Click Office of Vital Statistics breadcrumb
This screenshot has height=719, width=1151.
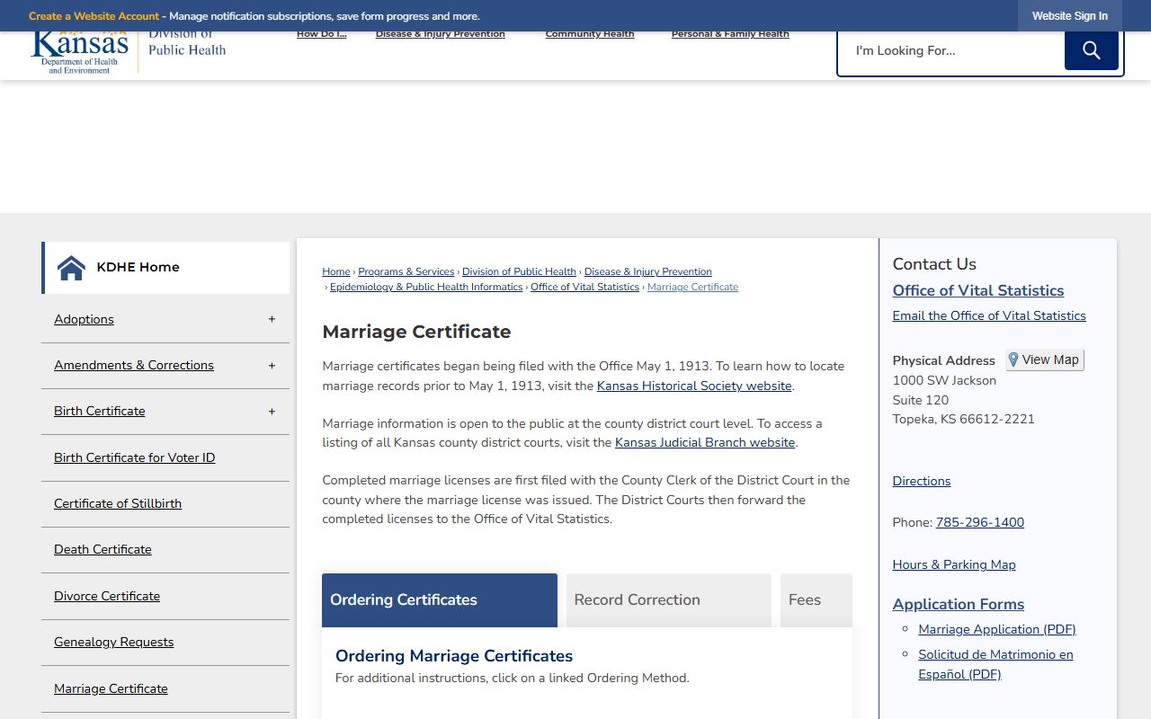(584, 287)
